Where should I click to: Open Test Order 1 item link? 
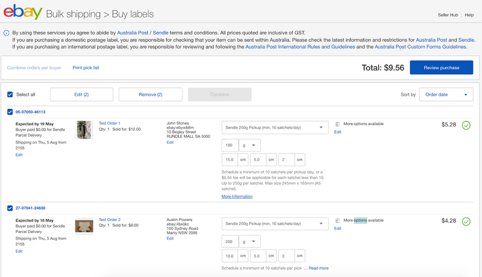tap(110, 123)
